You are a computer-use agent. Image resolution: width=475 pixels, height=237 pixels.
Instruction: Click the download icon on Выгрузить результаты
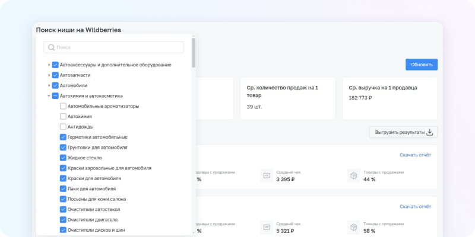pos(431,133)
